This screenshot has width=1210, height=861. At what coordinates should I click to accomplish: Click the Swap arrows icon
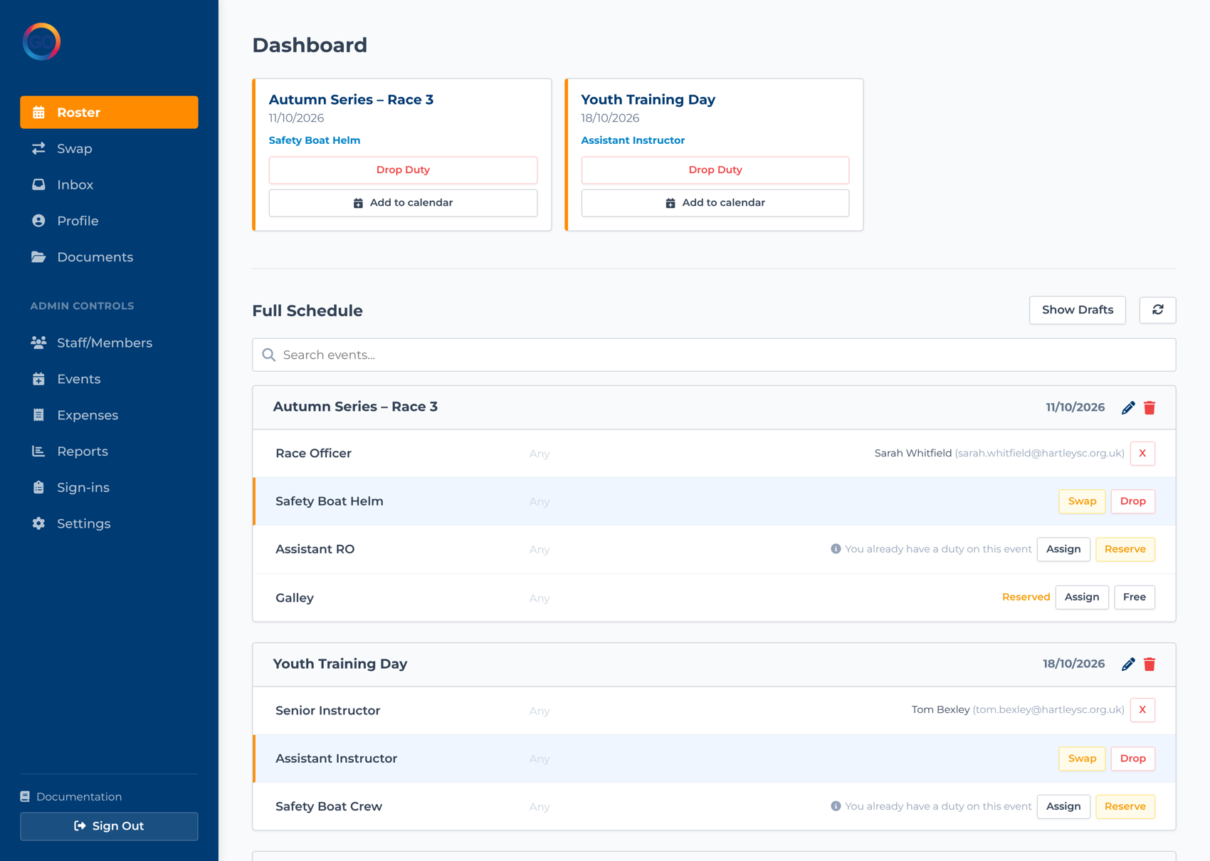38,149
